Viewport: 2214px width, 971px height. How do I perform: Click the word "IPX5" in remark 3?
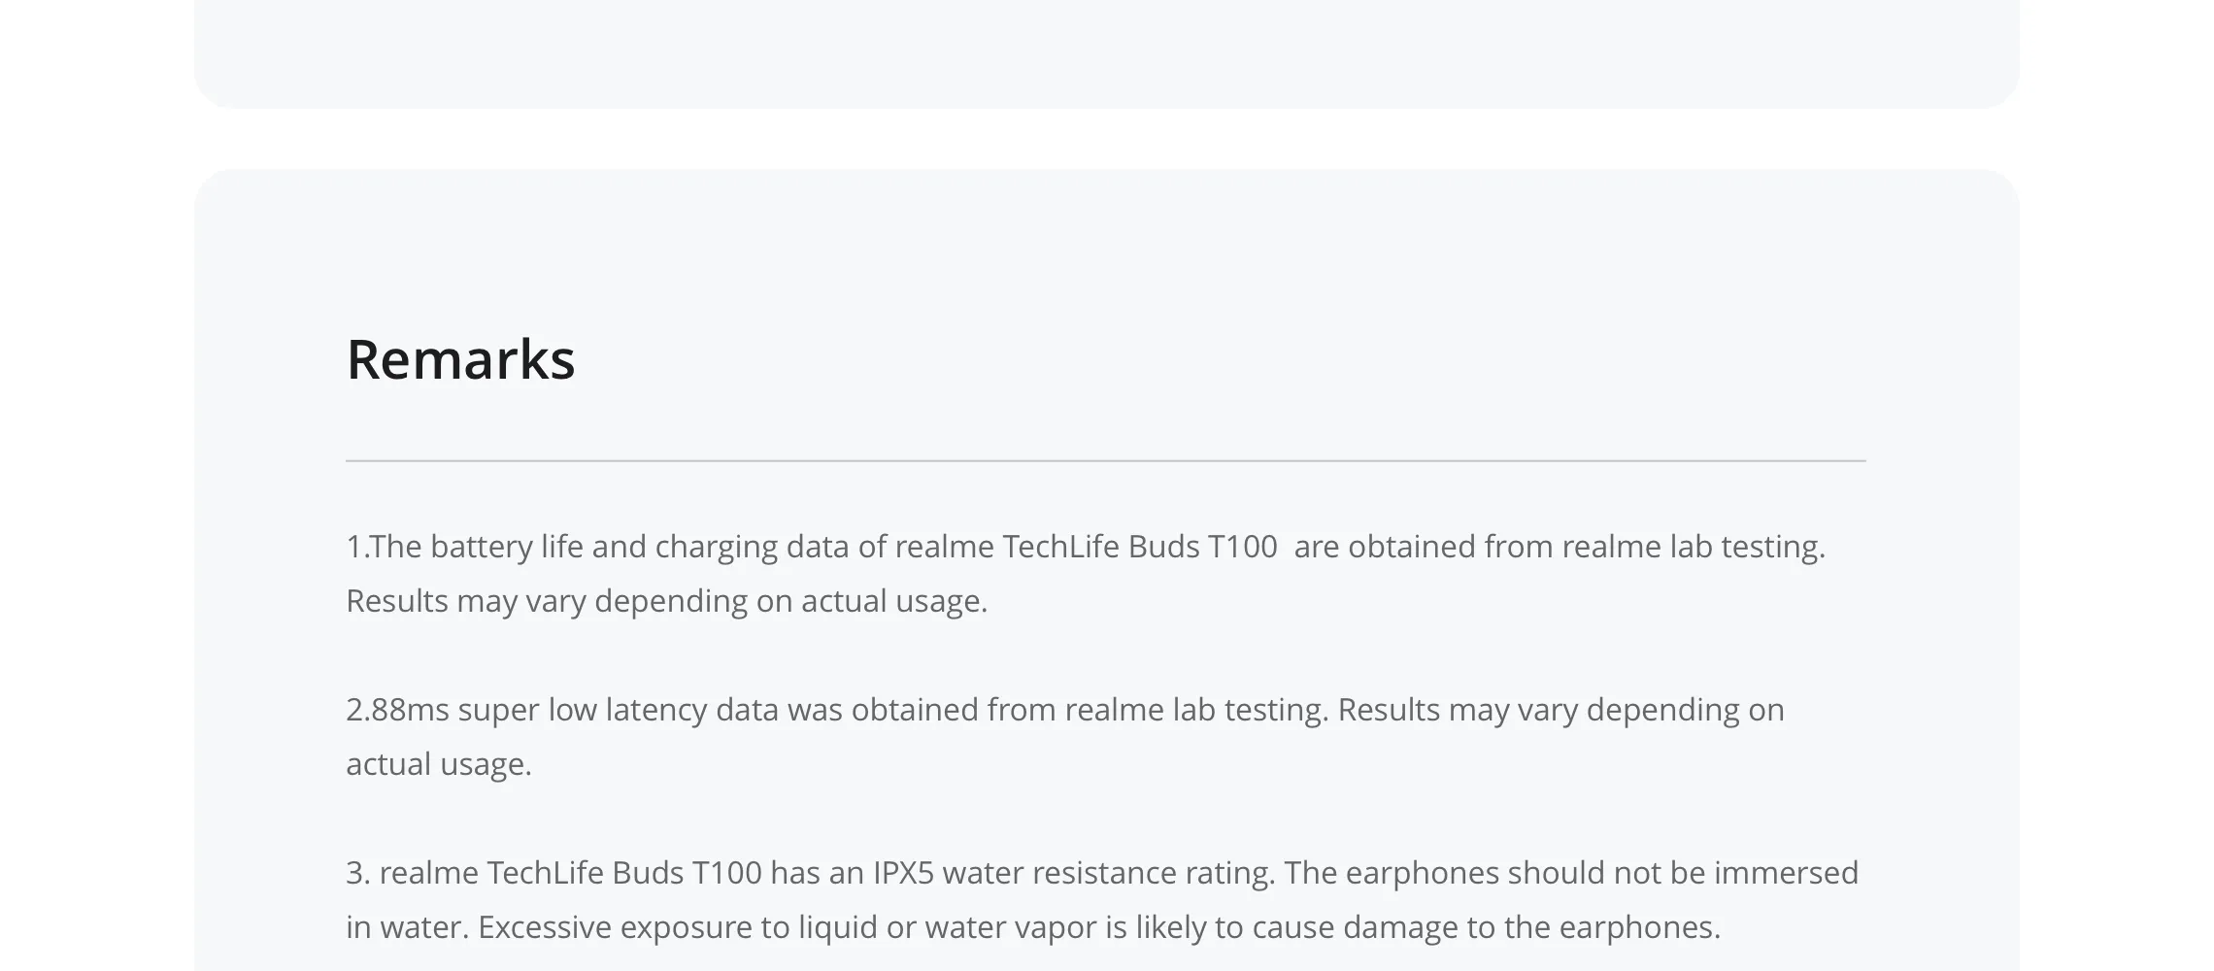click(903, 873)
